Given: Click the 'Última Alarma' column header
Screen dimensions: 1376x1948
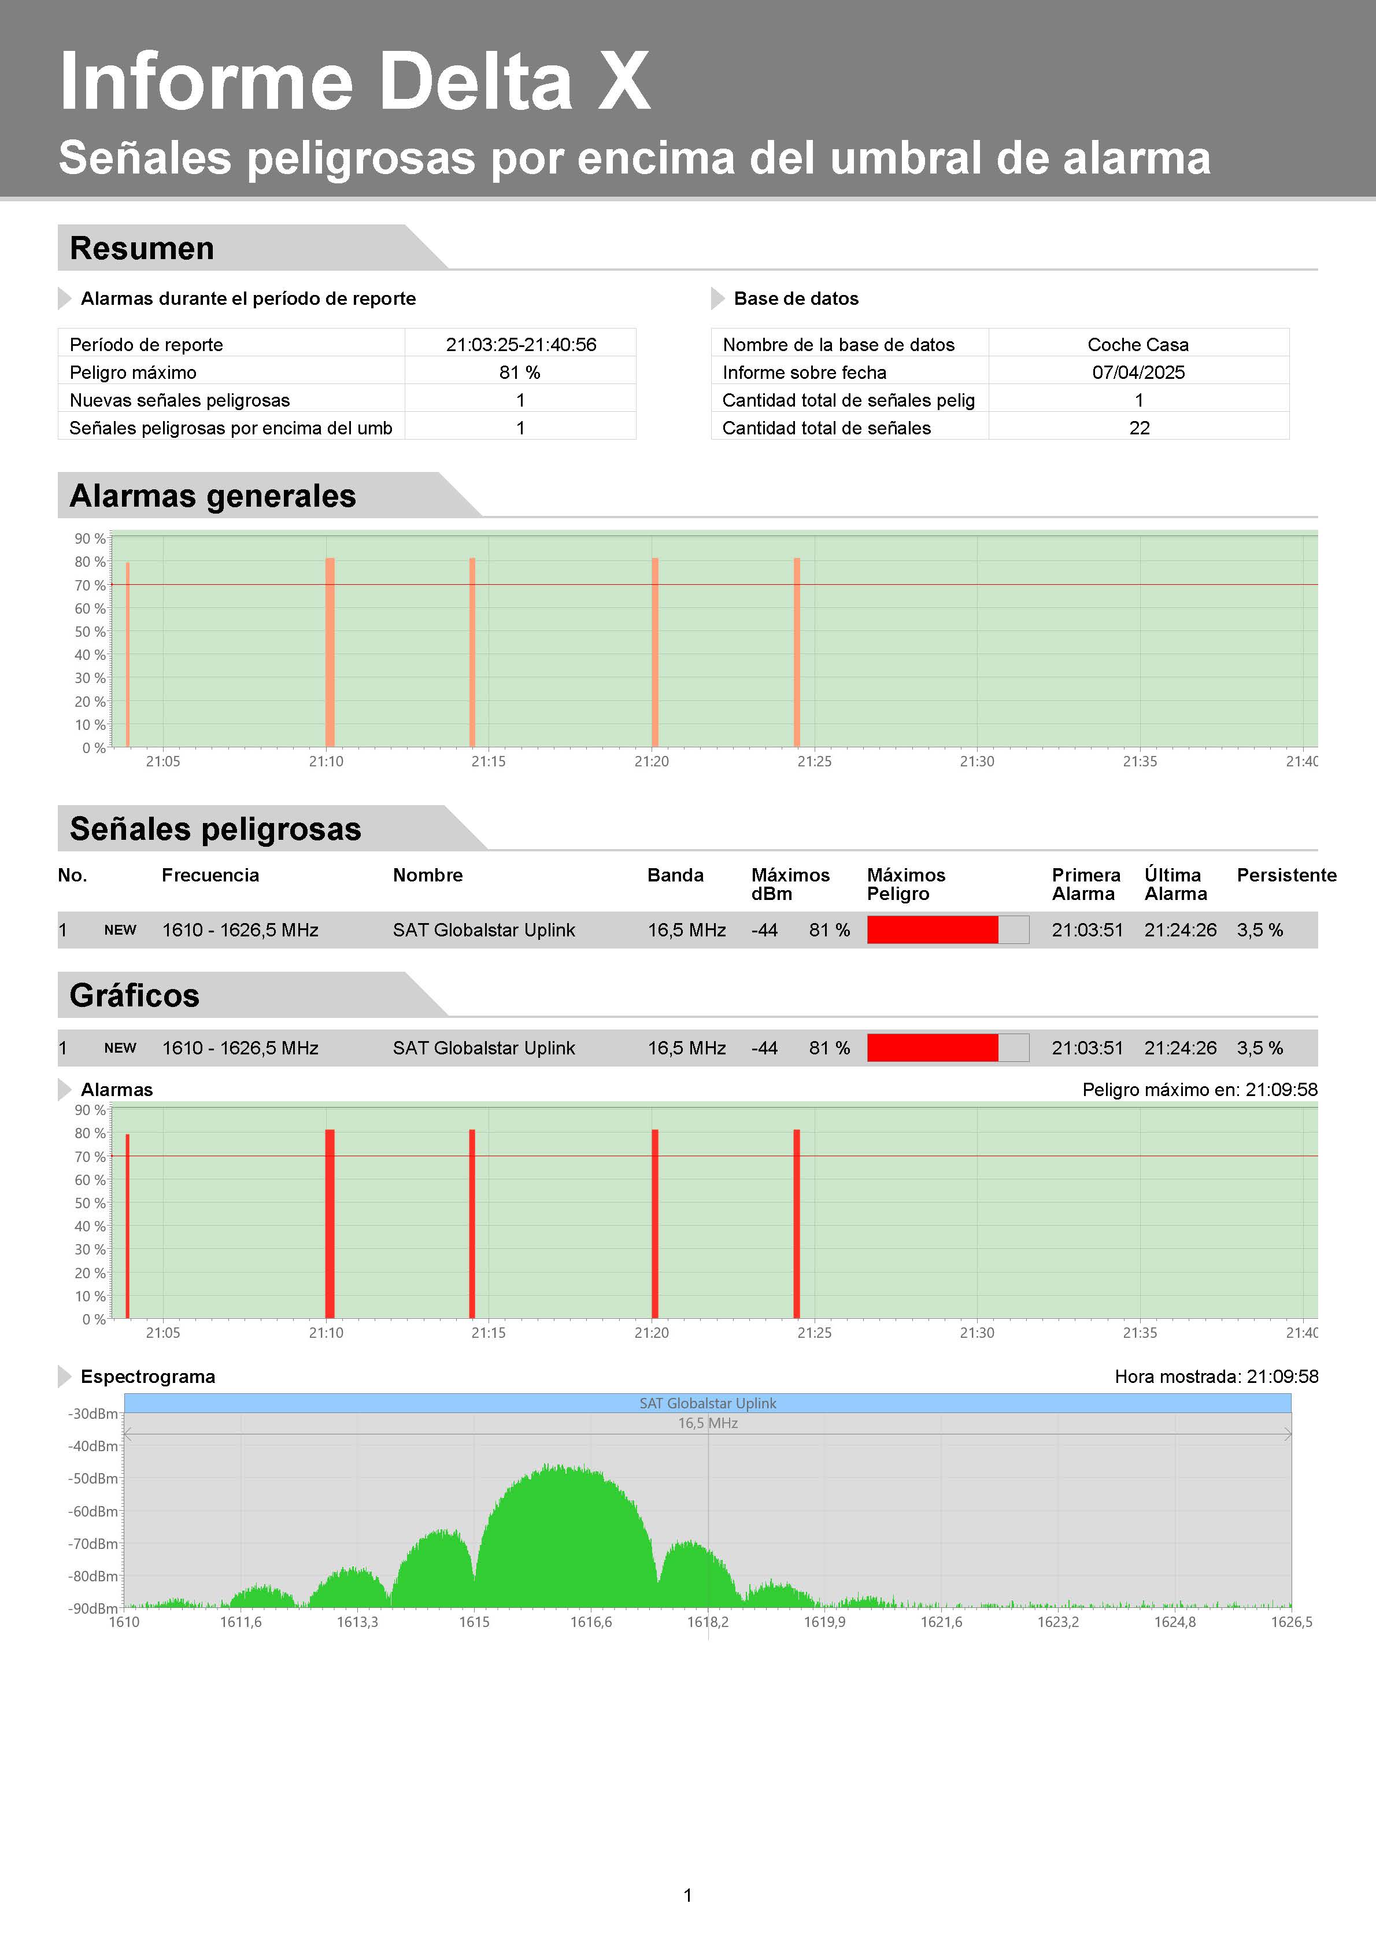Looking at the screenshot, I should click(x=1176, y=884).
